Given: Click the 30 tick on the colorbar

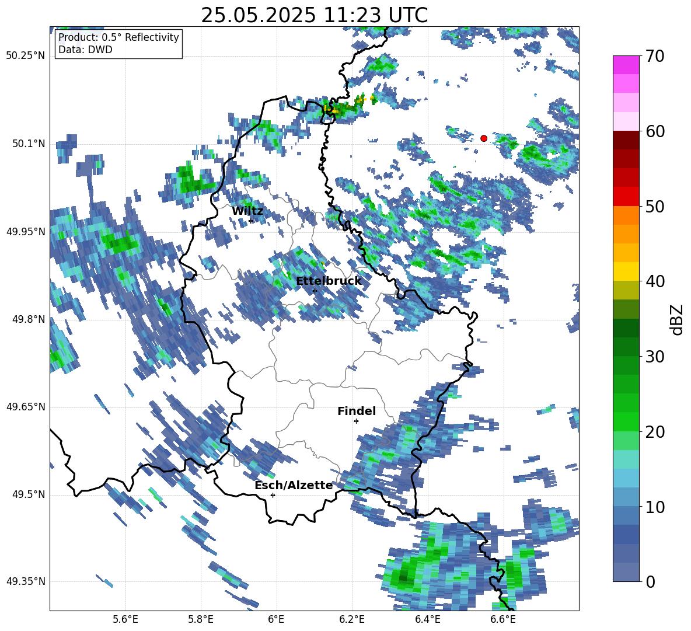Looking at the screenshot, I should 655,357.
